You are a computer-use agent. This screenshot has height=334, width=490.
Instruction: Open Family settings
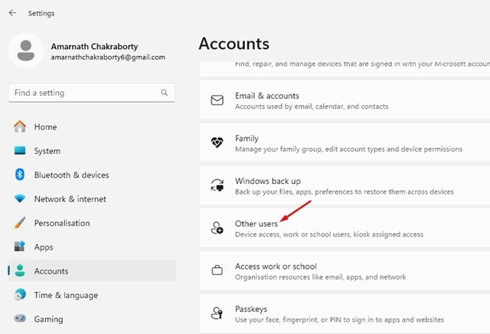[345, 142]
